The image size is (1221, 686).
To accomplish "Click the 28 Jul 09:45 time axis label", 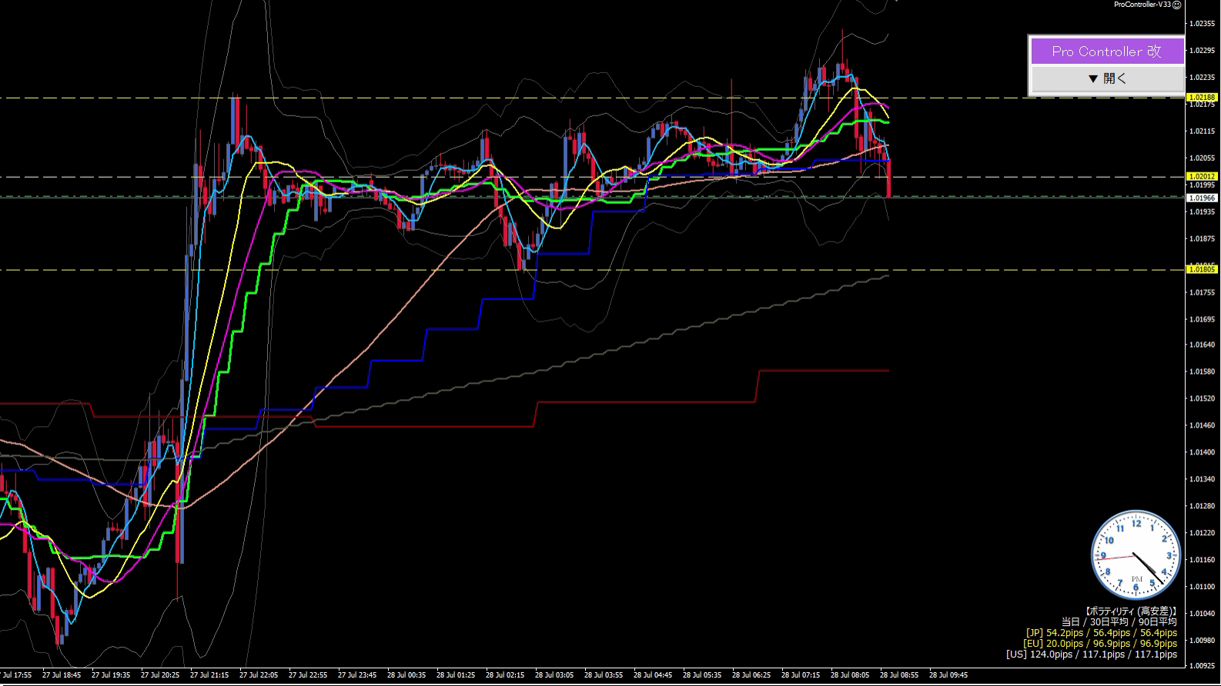I will coord(948,675).
